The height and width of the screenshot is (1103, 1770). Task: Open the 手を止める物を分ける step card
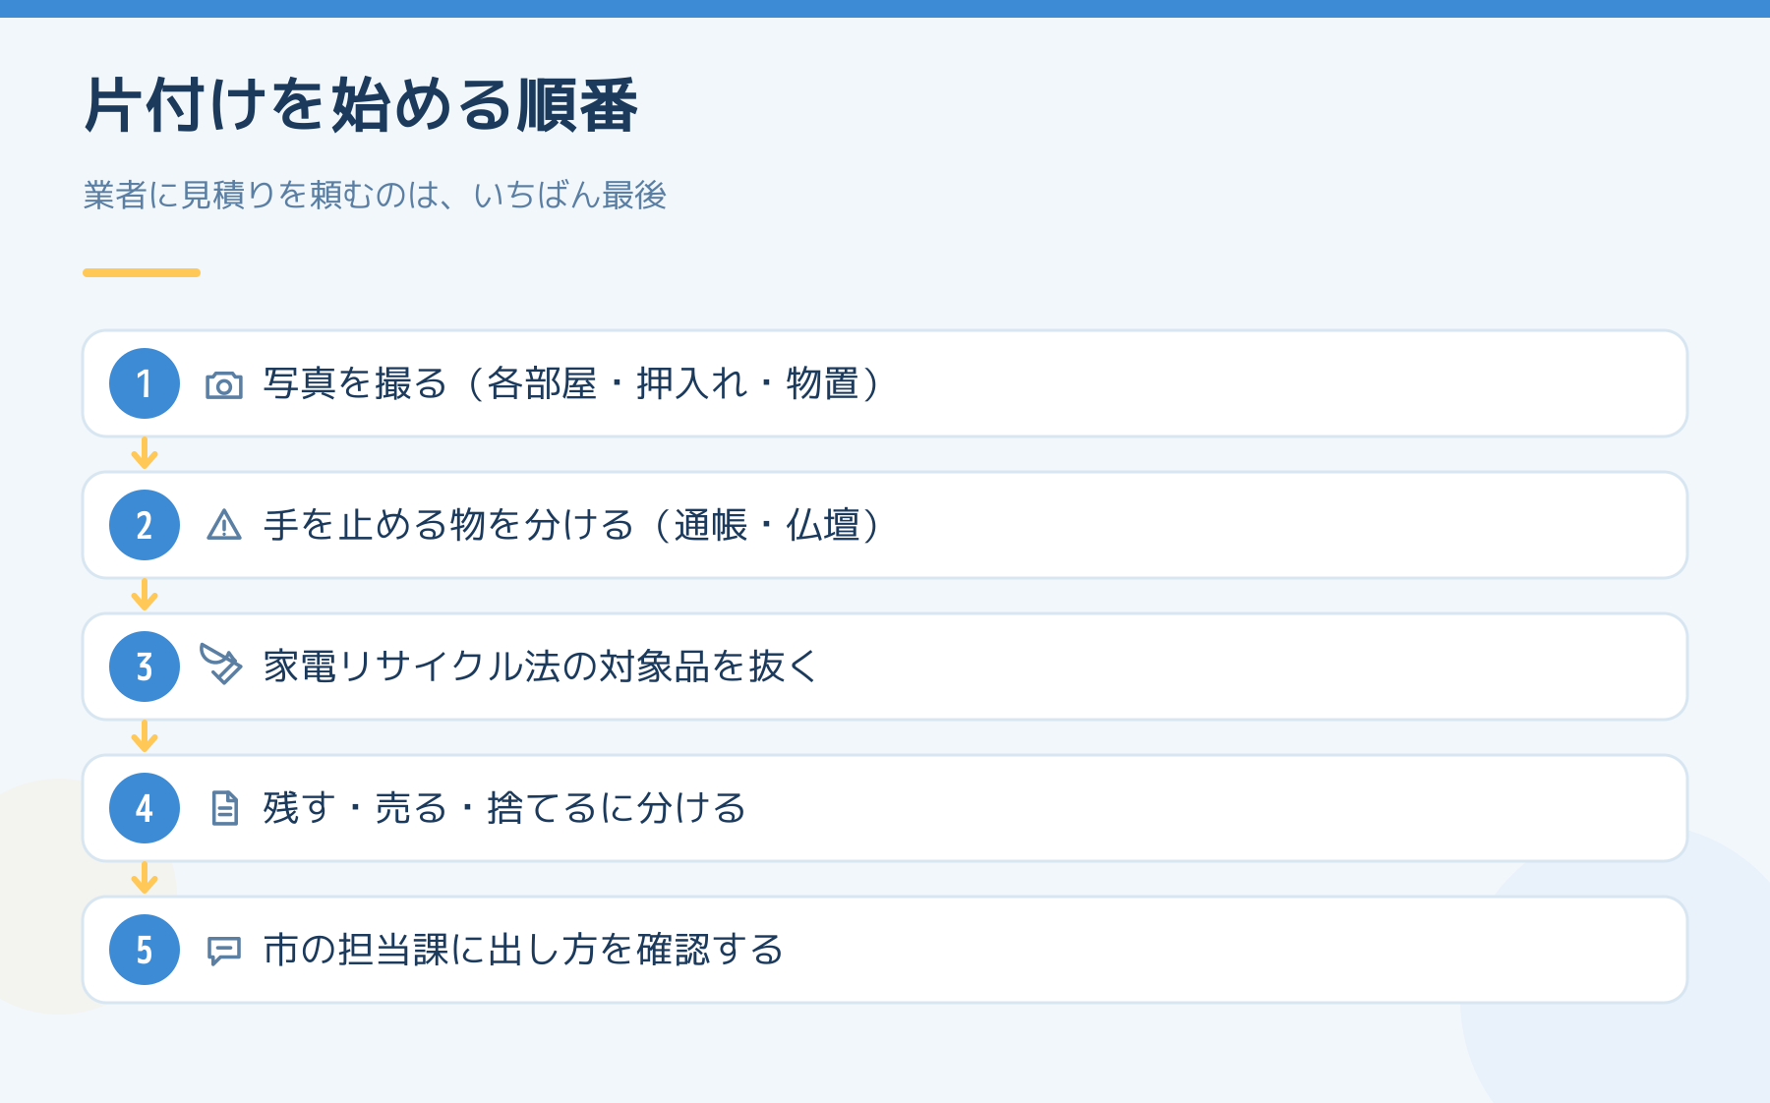tap(885, 525)
